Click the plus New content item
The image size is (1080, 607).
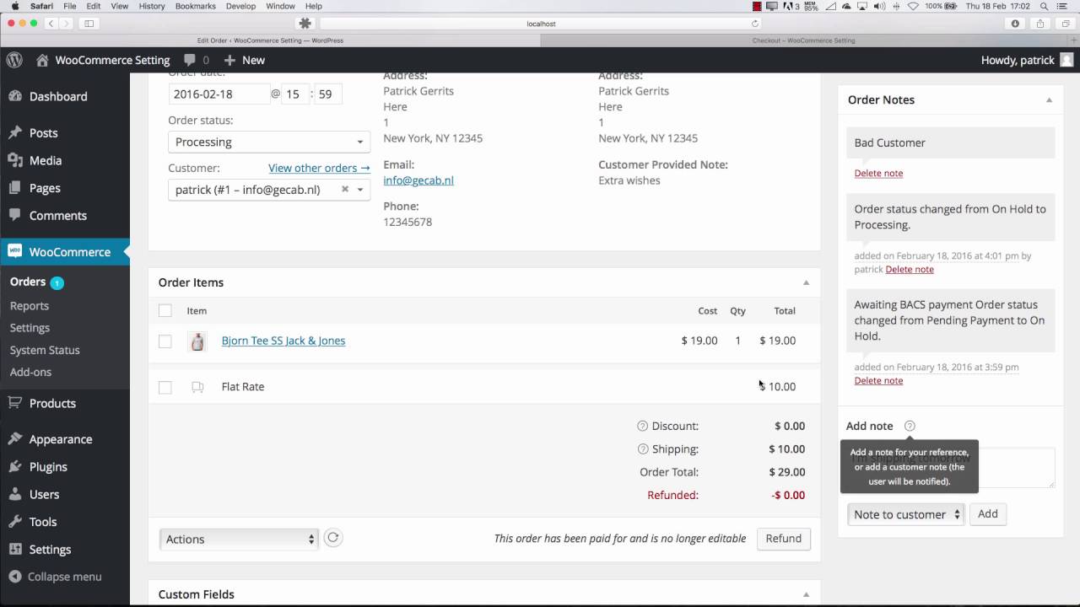(x=245, y=60)
